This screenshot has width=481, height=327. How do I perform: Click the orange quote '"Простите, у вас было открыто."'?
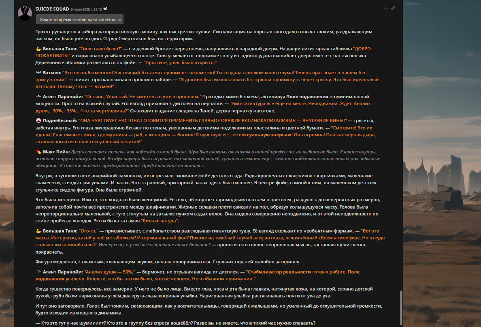click(180, 63)
